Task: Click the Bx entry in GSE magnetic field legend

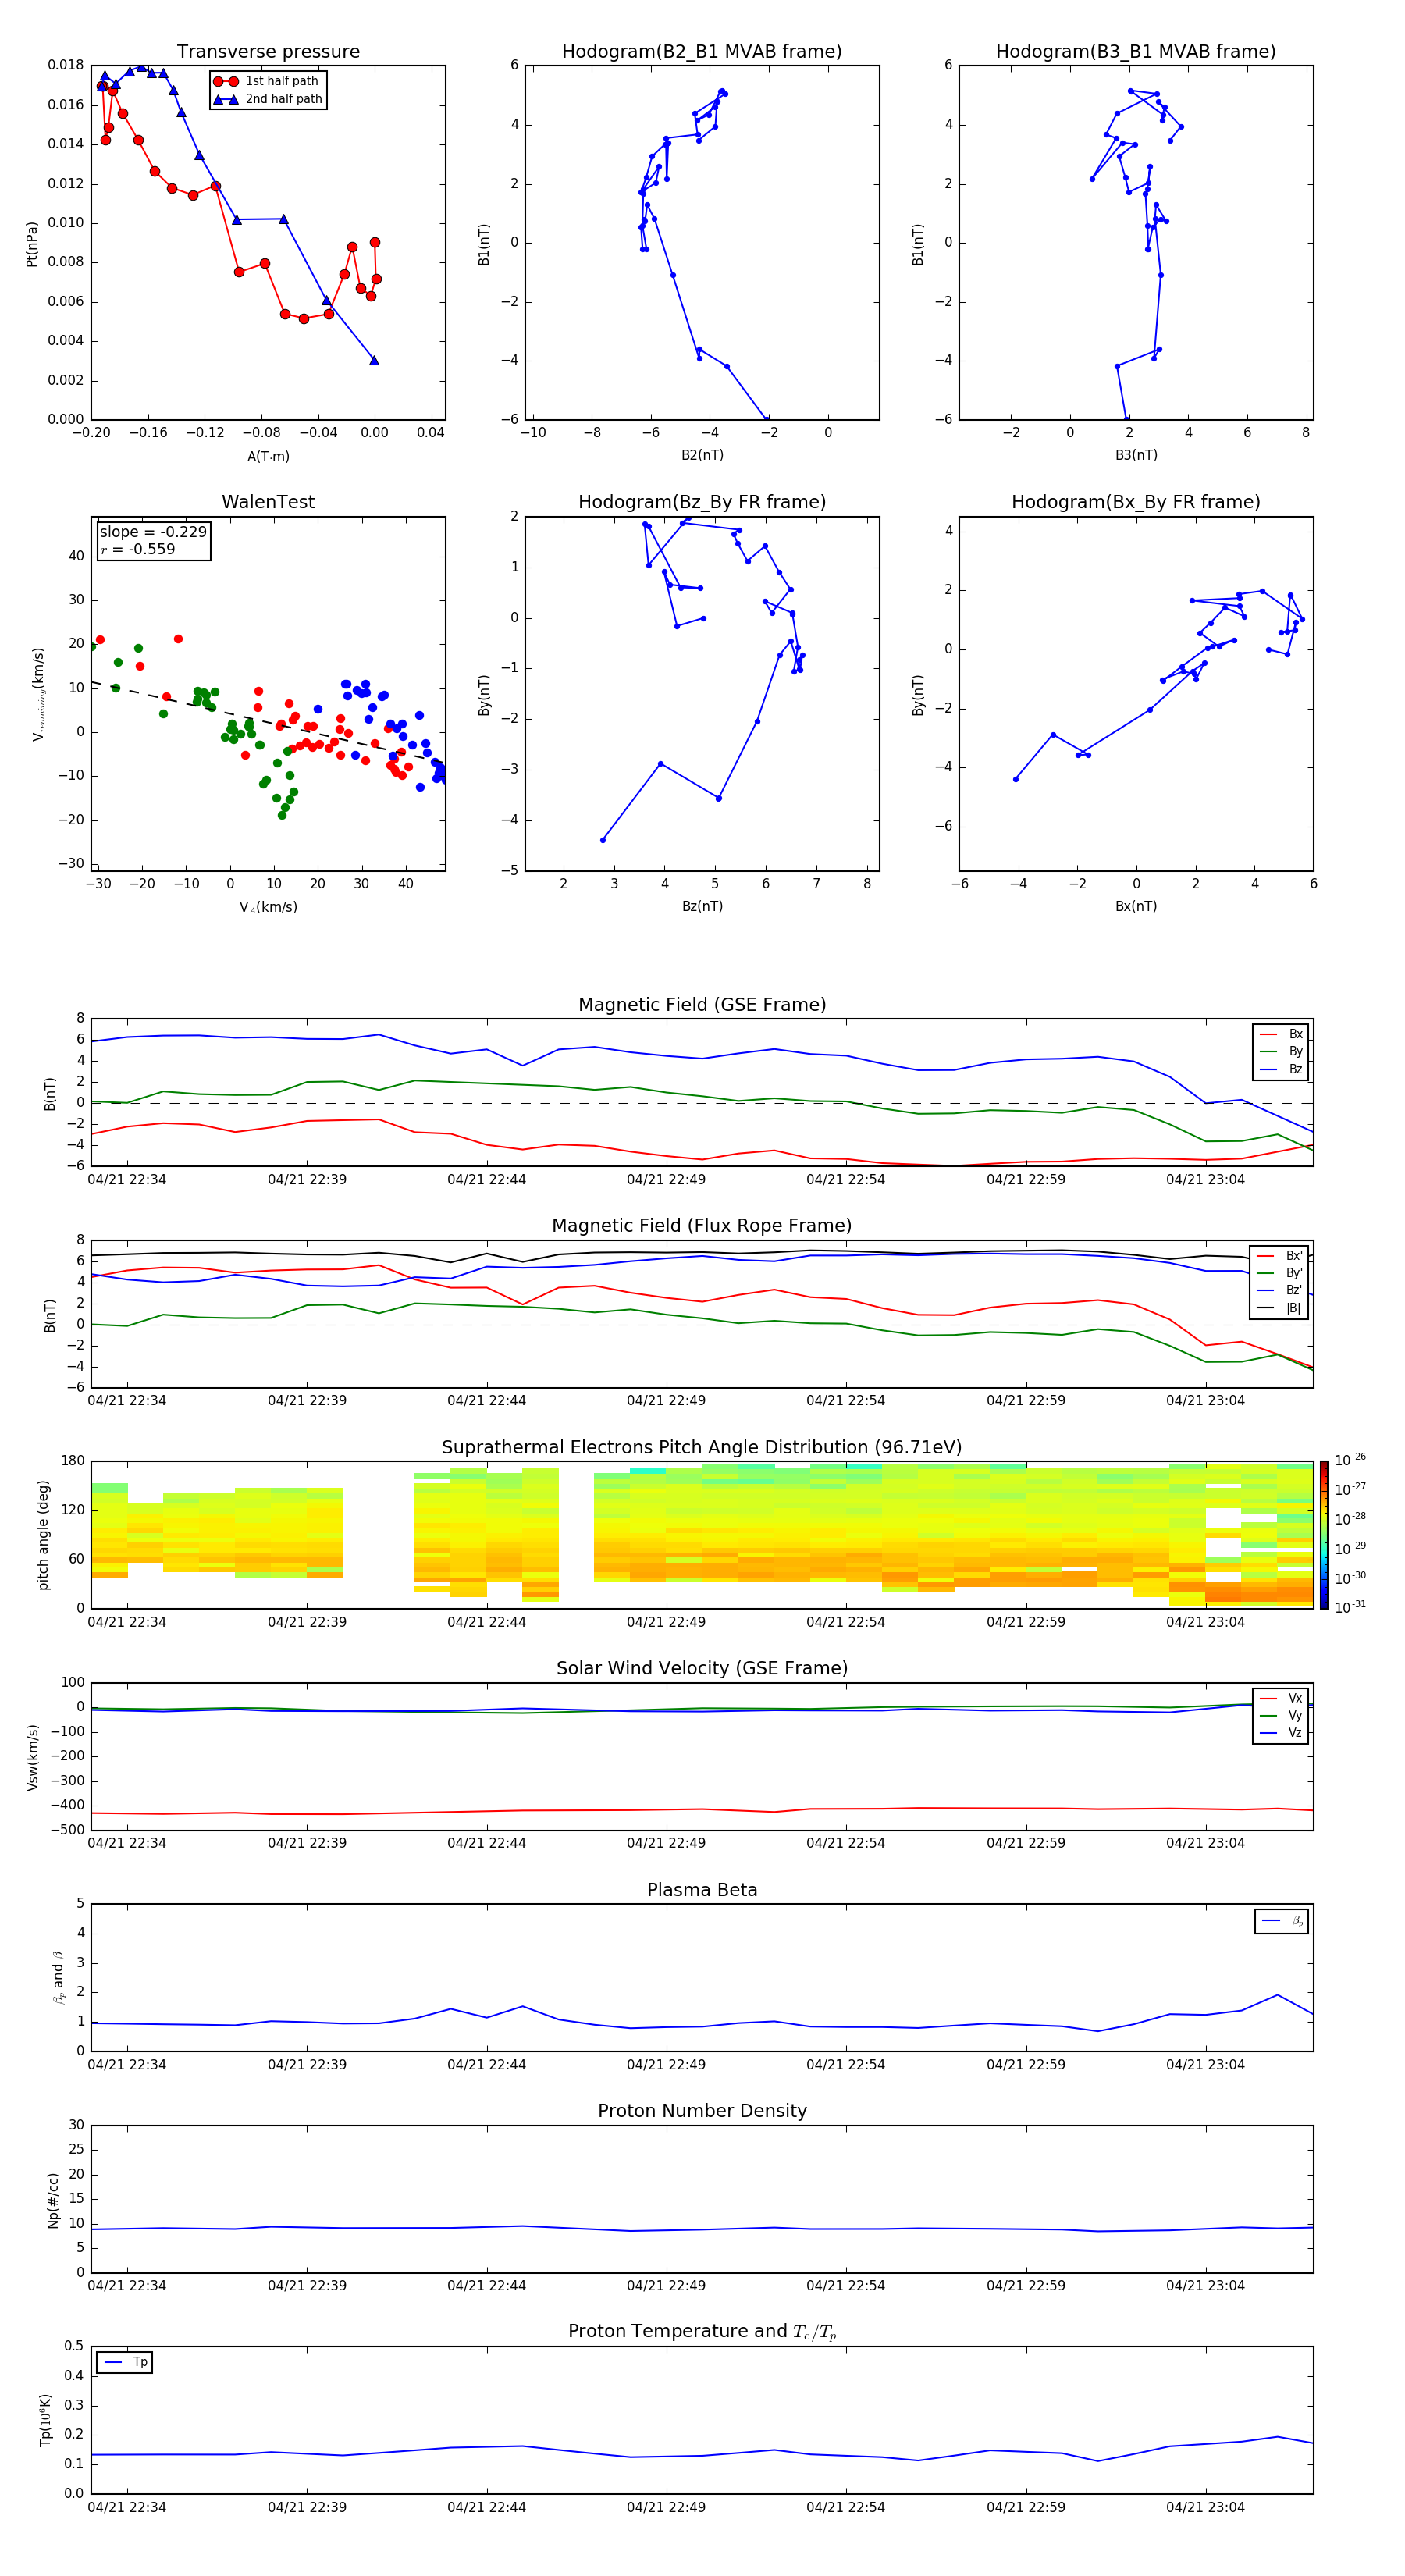Action: 1281,1034
